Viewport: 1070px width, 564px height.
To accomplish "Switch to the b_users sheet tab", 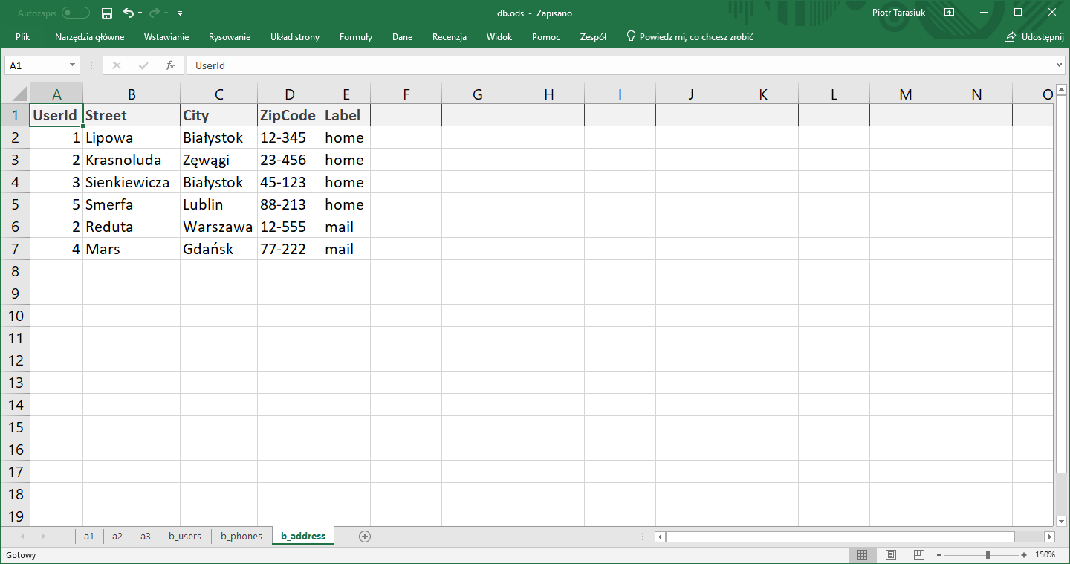I will (x=184, y=536).
